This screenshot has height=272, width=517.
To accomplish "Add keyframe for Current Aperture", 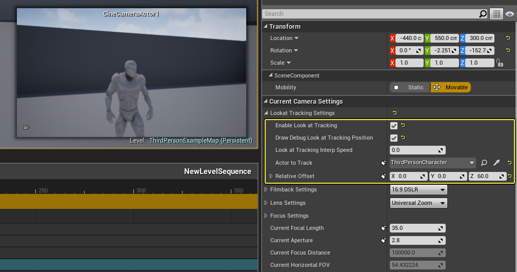I will (383, 240).
